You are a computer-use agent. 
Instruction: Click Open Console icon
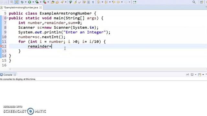tap(200, 75)
